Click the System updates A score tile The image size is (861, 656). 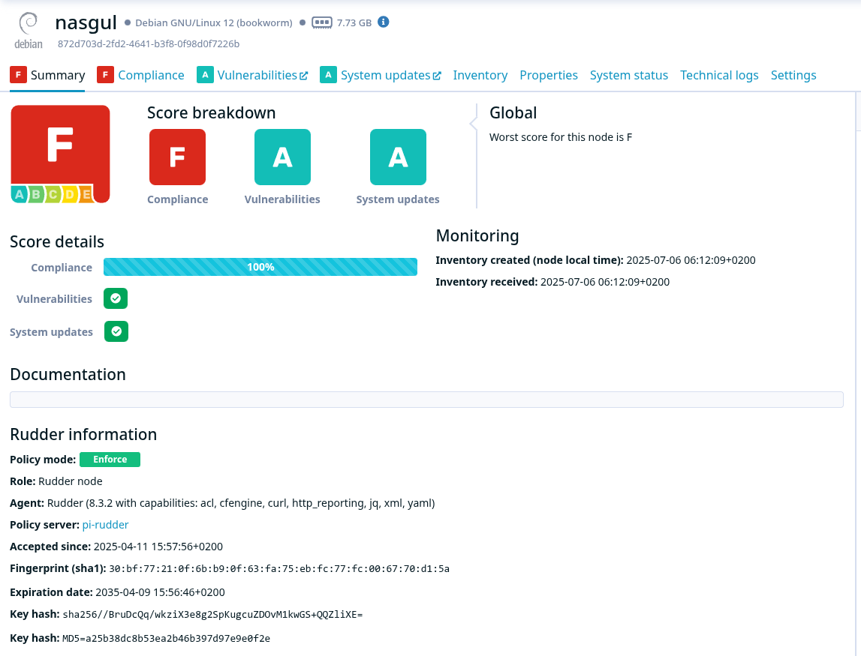398,157
